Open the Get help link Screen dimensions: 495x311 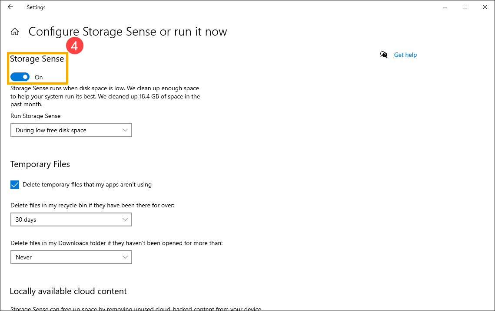click(405, 55)
